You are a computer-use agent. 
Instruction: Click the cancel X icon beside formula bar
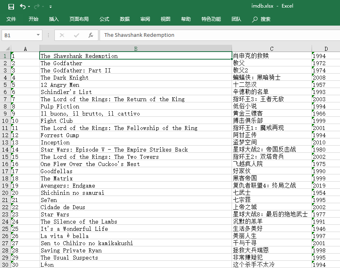[62, 35]
